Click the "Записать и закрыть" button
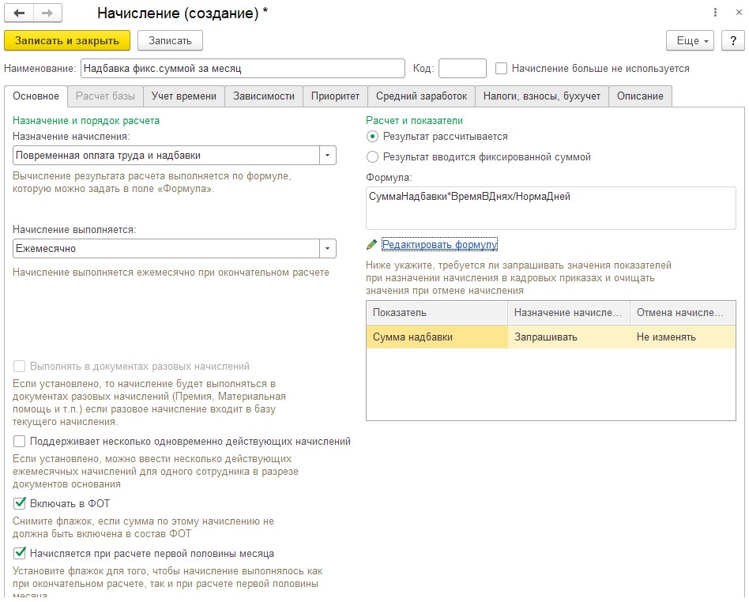The width and height of the screenshot is (749, 602). coord(67,40)
